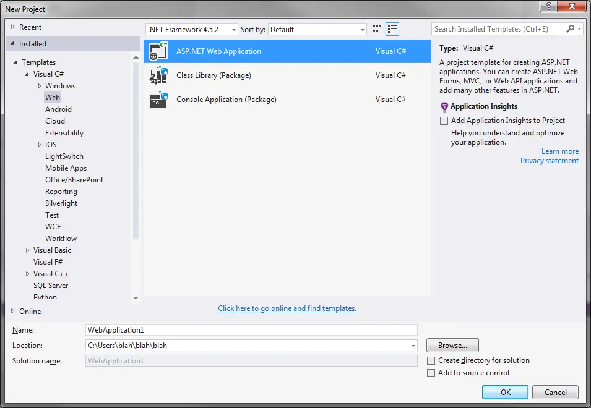This screenshot has height=408, width=591.
Task: Click the search magnifier icon
Action: (x=571, y=29)
